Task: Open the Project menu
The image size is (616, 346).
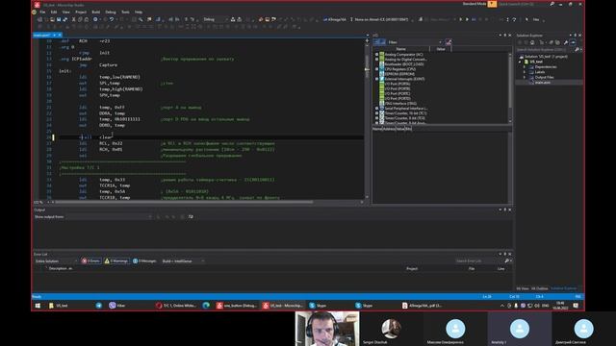Action: tap(81, 12)
